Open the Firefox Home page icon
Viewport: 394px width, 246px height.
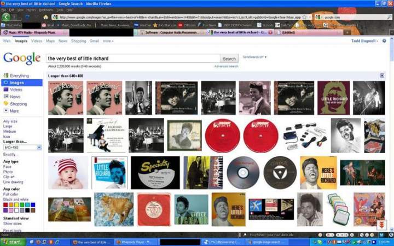tap(45, 17)
